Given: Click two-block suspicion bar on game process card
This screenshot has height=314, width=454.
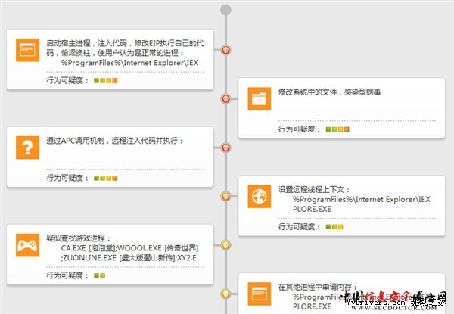Looking at the screenshot, I should pos(100,275).
